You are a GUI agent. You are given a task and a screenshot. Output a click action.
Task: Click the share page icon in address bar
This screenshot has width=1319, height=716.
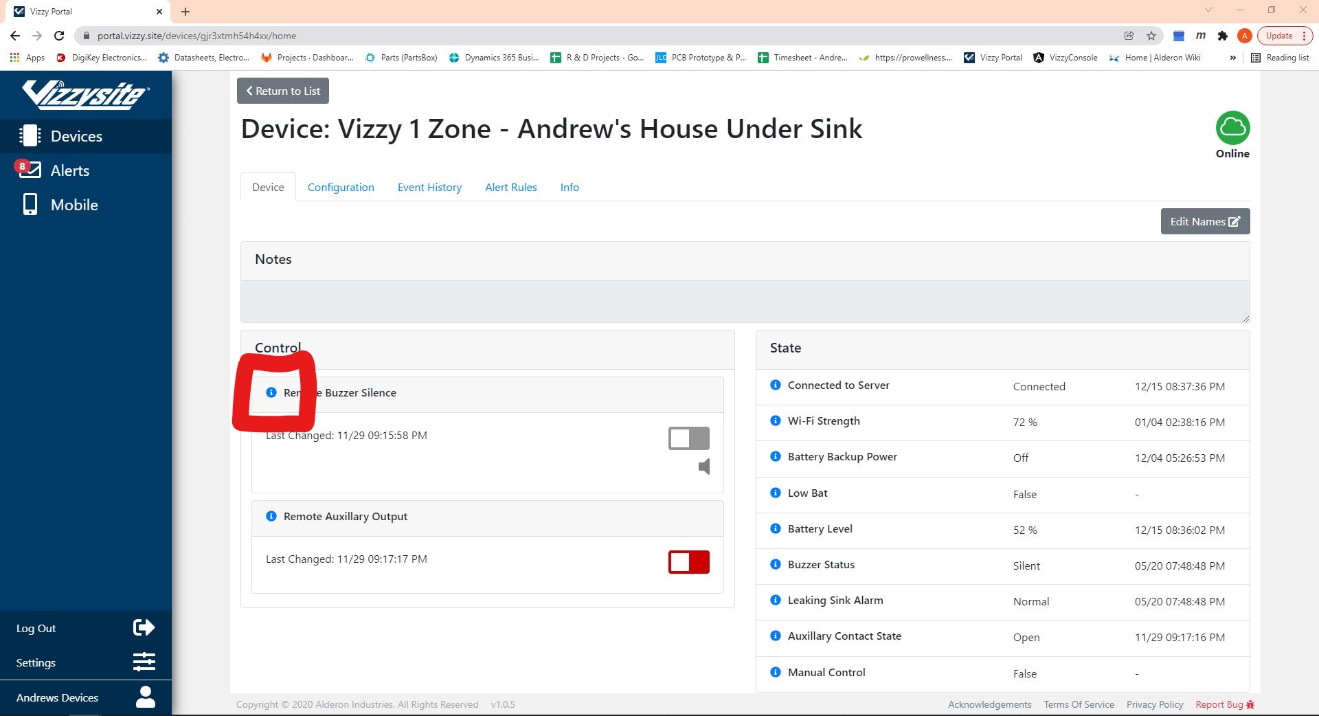point(1129,36)
